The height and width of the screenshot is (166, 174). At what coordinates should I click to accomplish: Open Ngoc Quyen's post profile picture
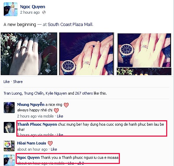tap(11, 9)
